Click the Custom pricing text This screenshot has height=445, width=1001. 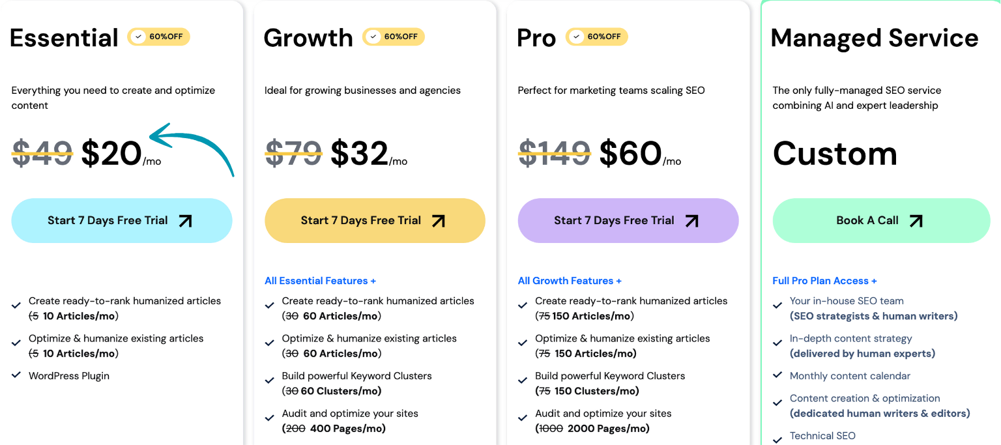coord(835,154)
